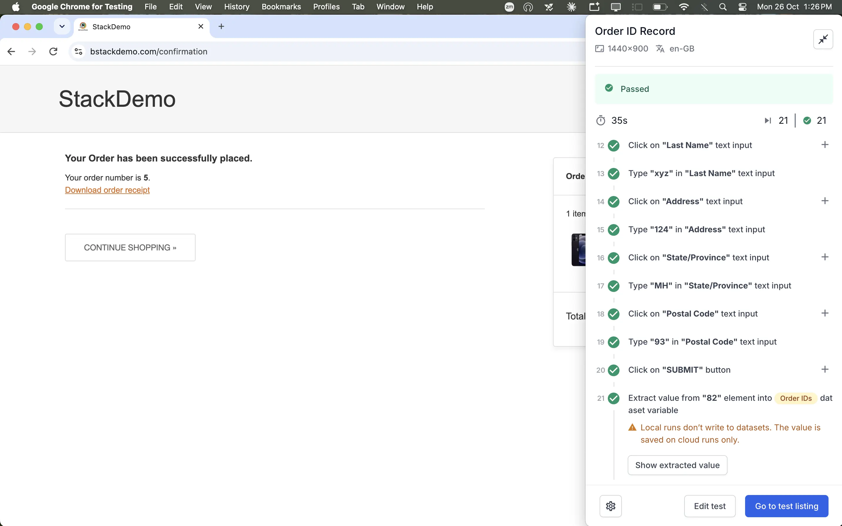This screenshot has height=526, width=842.
Task: Click the battery status icon
Action: coord(660,7)
